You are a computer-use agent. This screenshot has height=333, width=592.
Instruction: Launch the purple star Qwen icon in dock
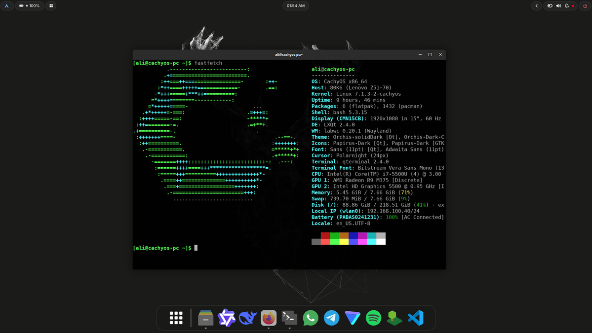point(227,318)
